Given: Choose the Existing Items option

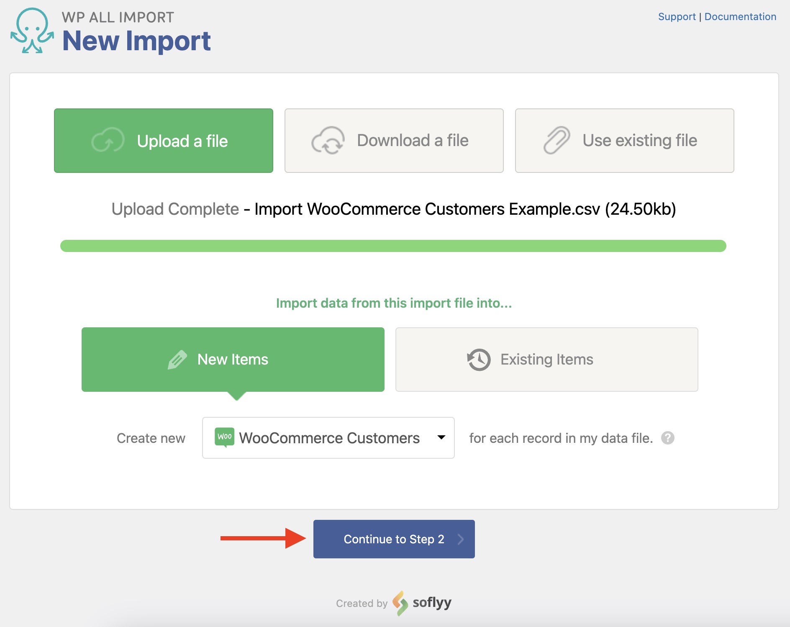Looking at the screenshot, I should 547,360.
